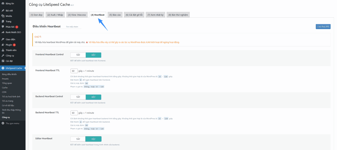Screen dimensions: 337x150
Task: Click the Công cụ wrench icon
Action: 3,56
